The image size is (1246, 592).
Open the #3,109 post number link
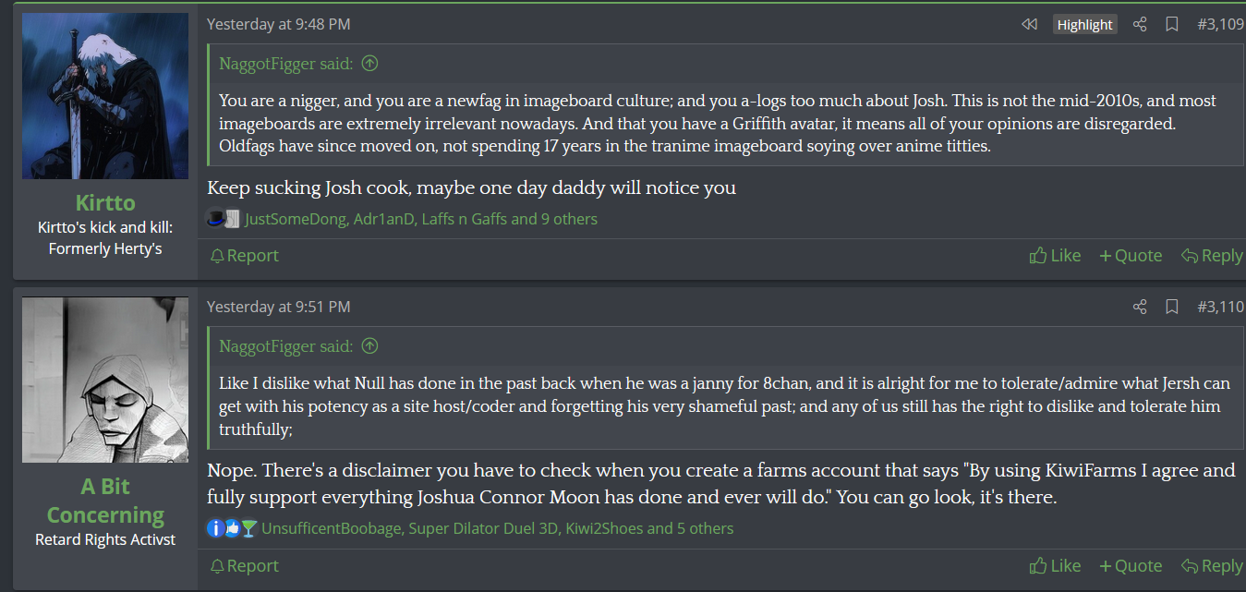coord(1220,25)
